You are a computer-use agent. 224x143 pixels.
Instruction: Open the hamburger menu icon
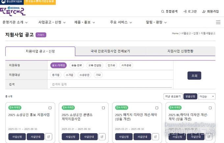tap(218, 22)
